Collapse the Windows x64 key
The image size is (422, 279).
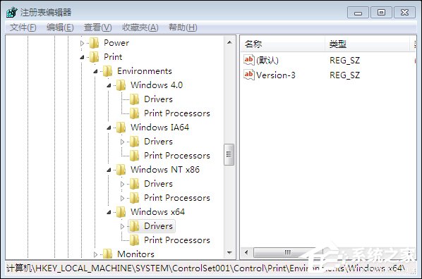tap(109, 212)
